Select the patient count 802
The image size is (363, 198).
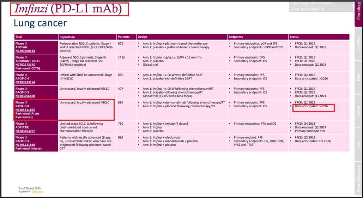(x=121, y=43)
